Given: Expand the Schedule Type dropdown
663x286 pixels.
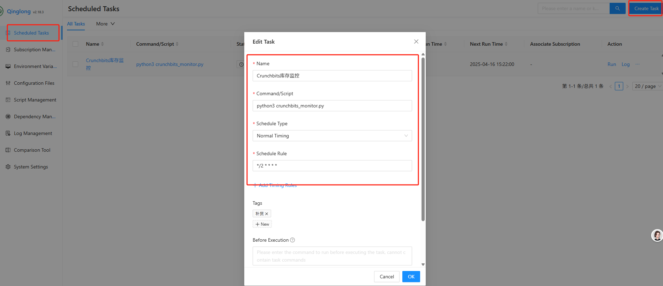Looking at the screenshot, I should pyautogui.click(x=332, y=136).
